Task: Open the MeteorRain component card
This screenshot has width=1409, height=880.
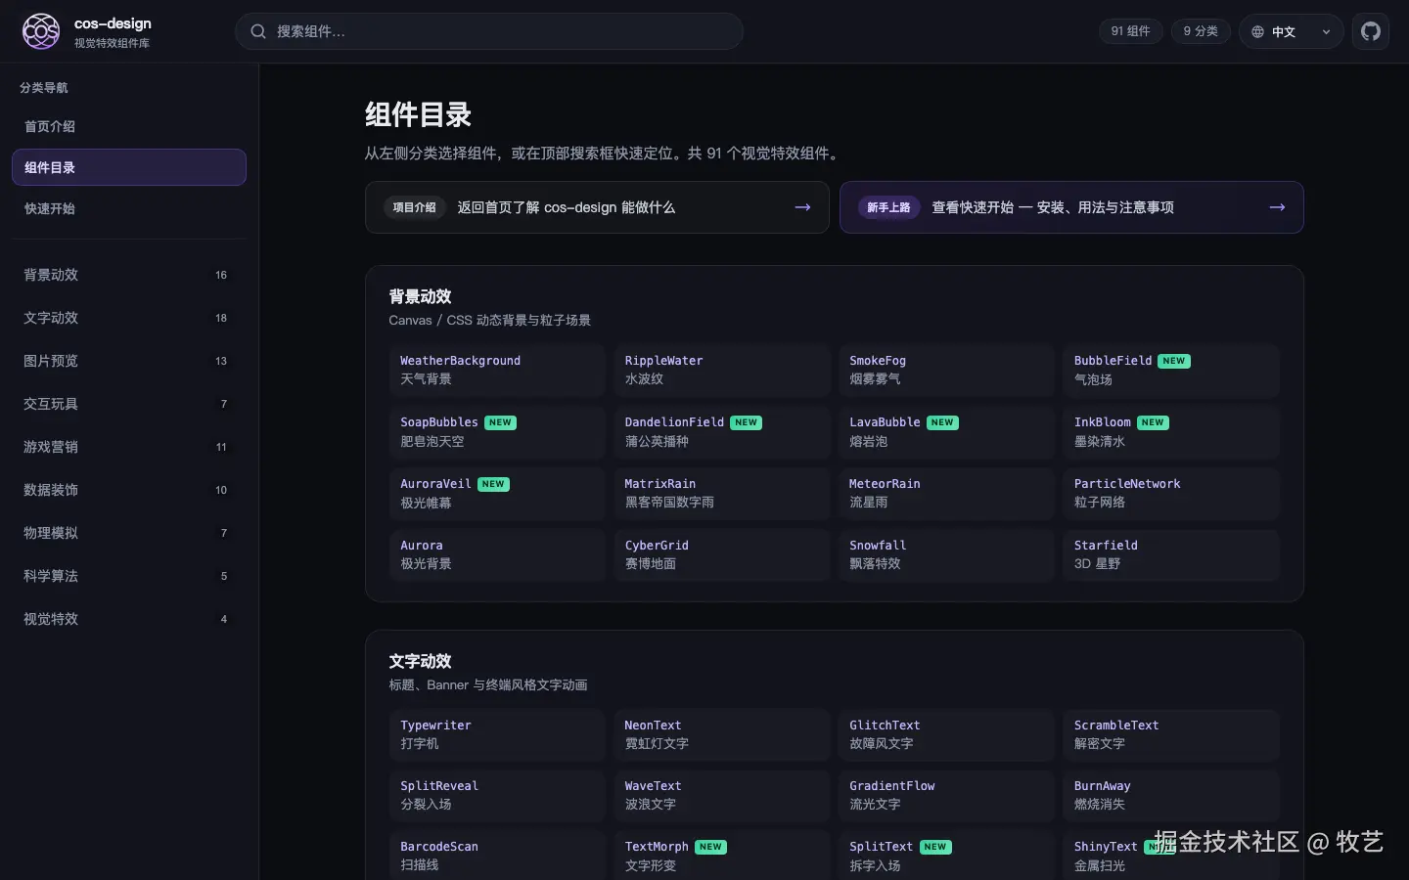Action: coord(946,493)
